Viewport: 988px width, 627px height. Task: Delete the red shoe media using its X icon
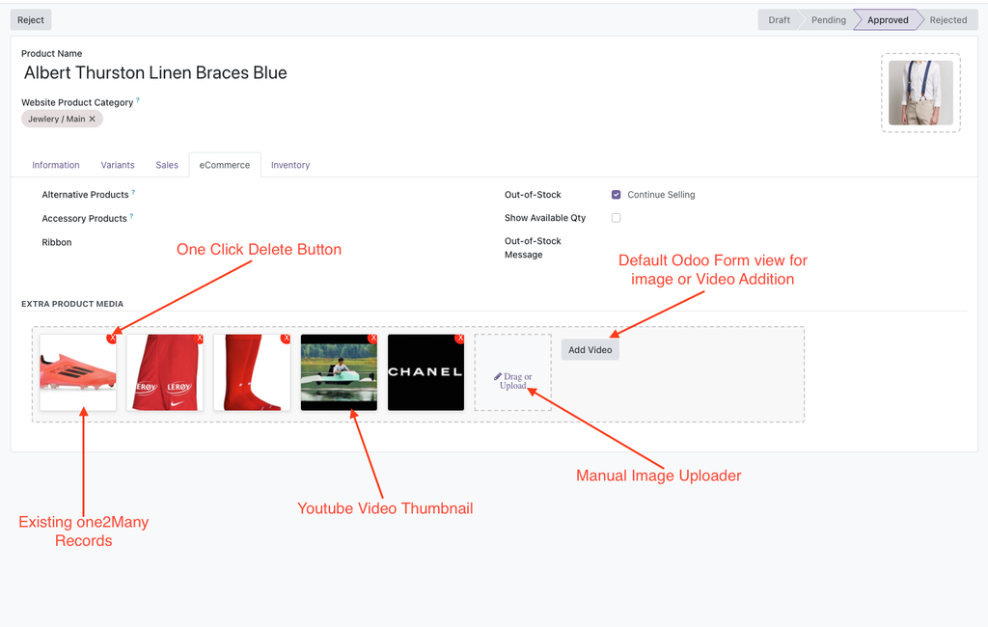[113, 339]
